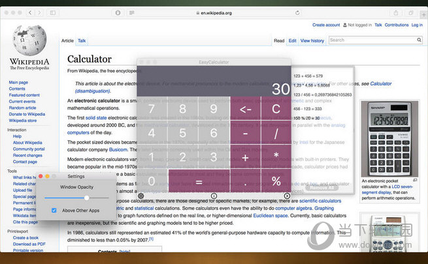This screenshot has height=264, width=428.
Task: Click the Safari address bar en.wikipedia.org
Action: tap(214, 13)
